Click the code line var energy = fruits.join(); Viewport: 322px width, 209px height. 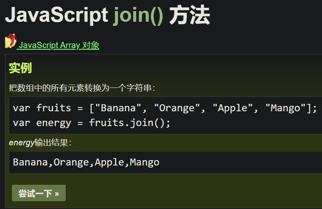coord(92,123)
